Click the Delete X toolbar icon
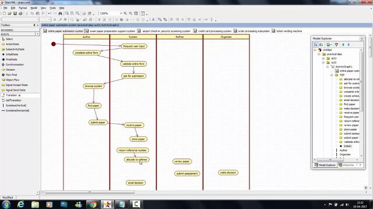 (43, 13)
